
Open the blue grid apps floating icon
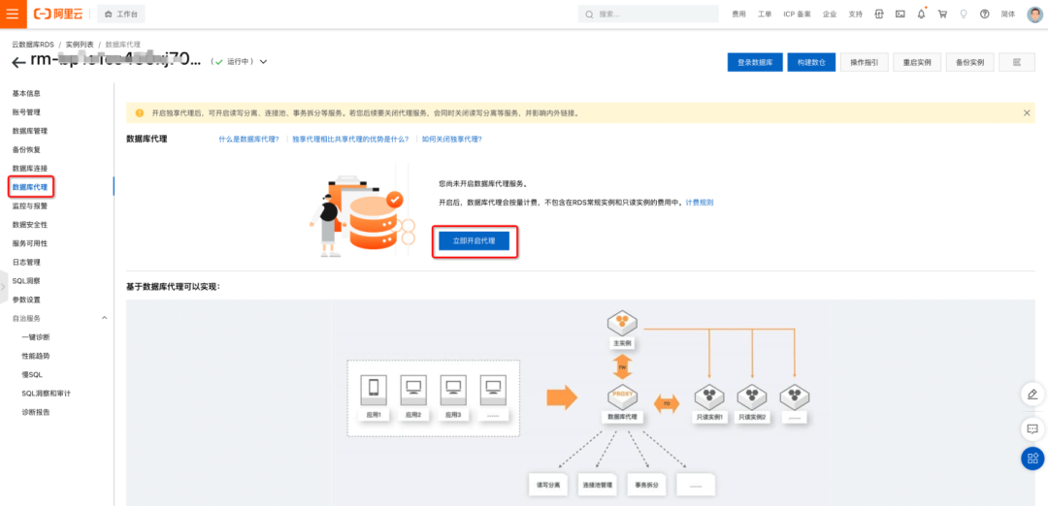[x=1032, y=458]
